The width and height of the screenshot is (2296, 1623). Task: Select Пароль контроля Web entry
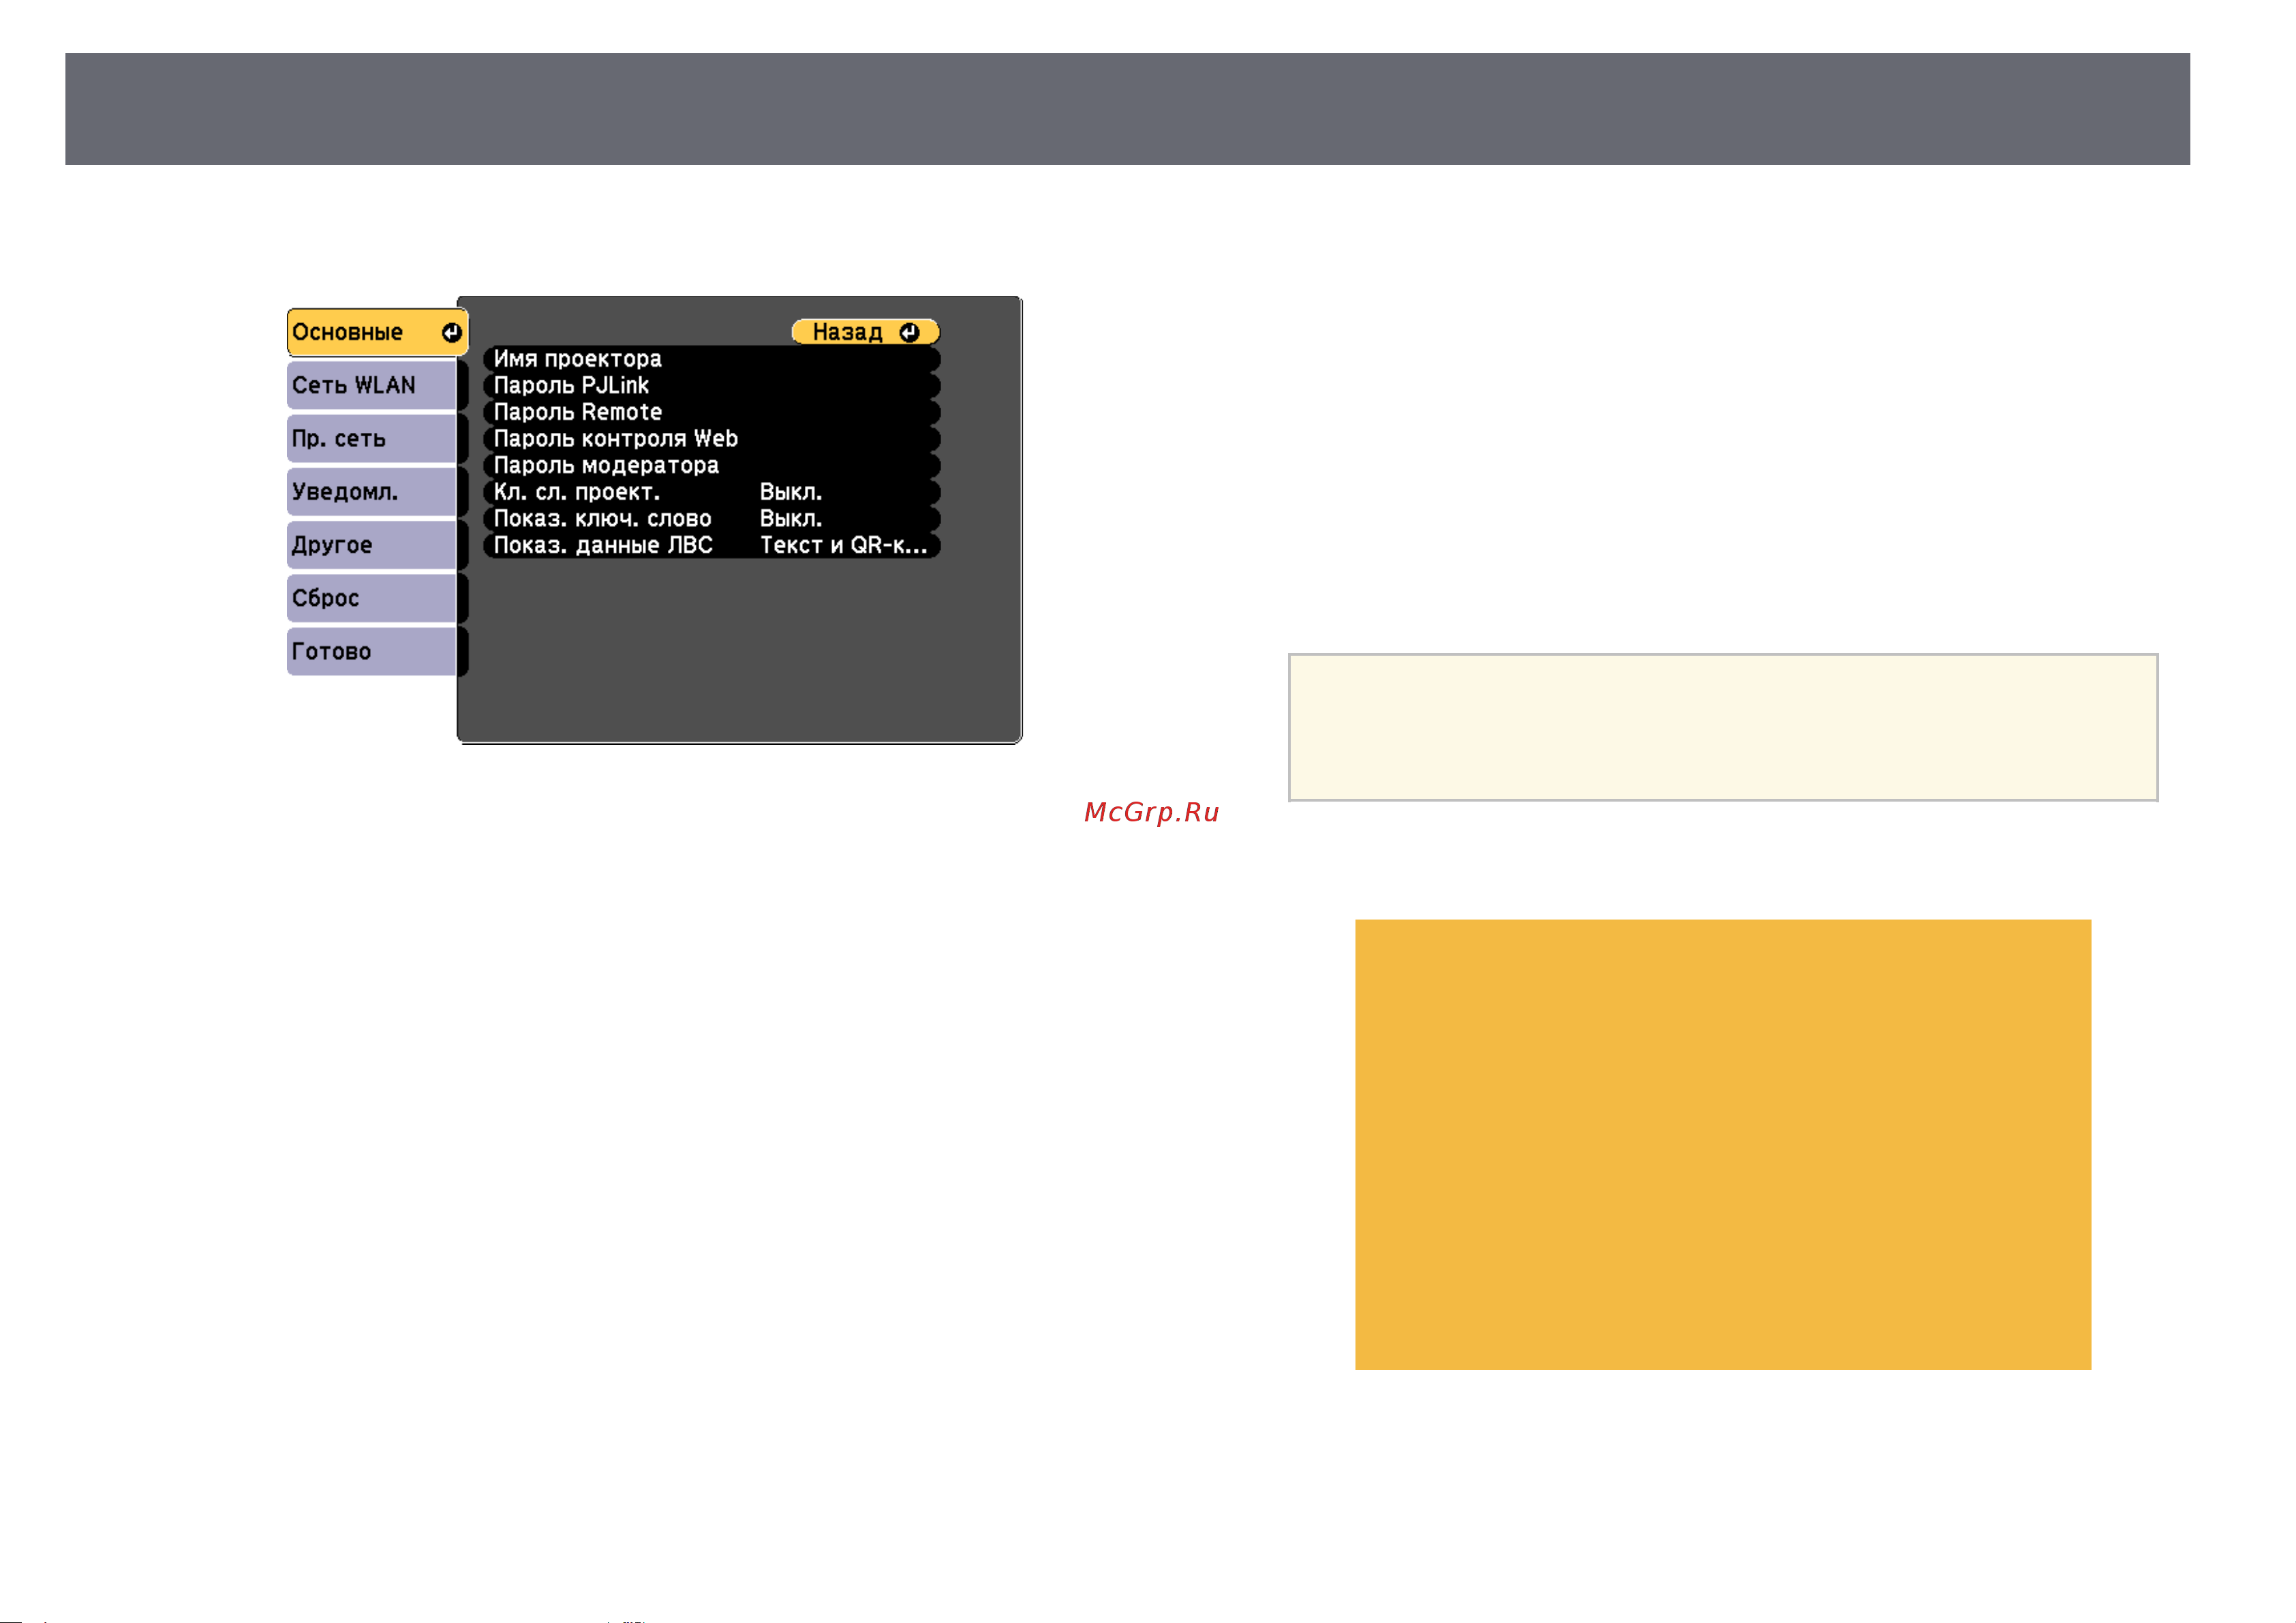(x=712, y=438)
